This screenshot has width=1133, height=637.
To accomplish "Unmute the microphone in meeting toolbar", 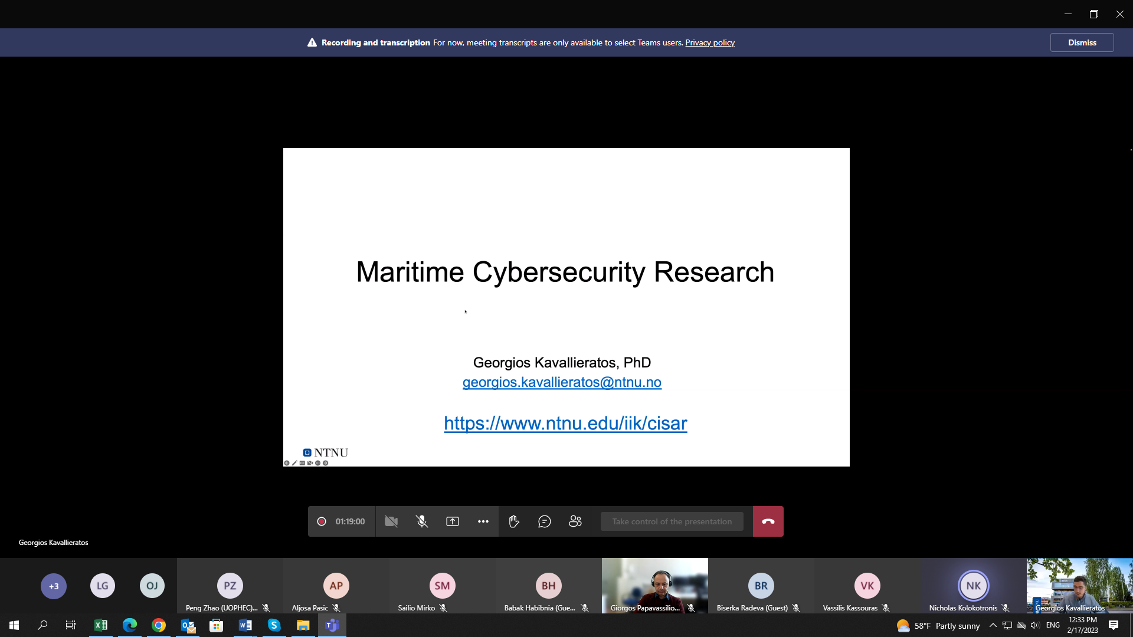I will point(421,521).
